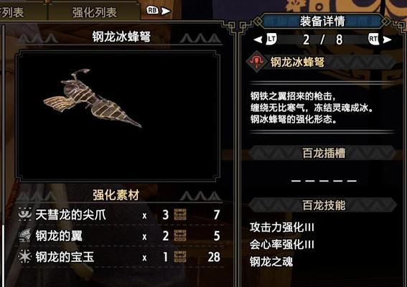The height and width of the screenshot is (287, 407).
Task: Go to next equipment detail page arrow
Action: coord(387,39)
